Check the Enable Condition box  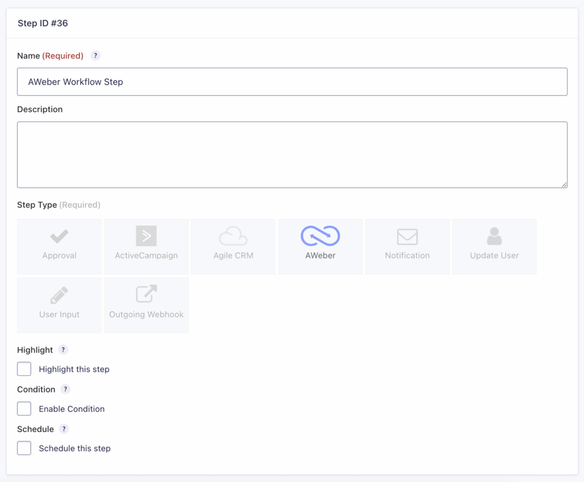(x=24, y=409)
